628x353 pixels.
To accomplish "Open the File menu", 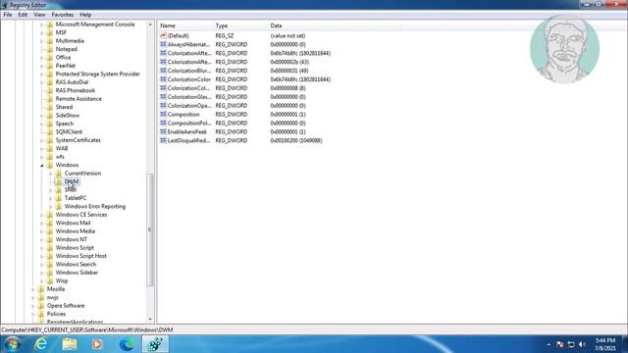I will pyautogui.click(x=8, y=15).
